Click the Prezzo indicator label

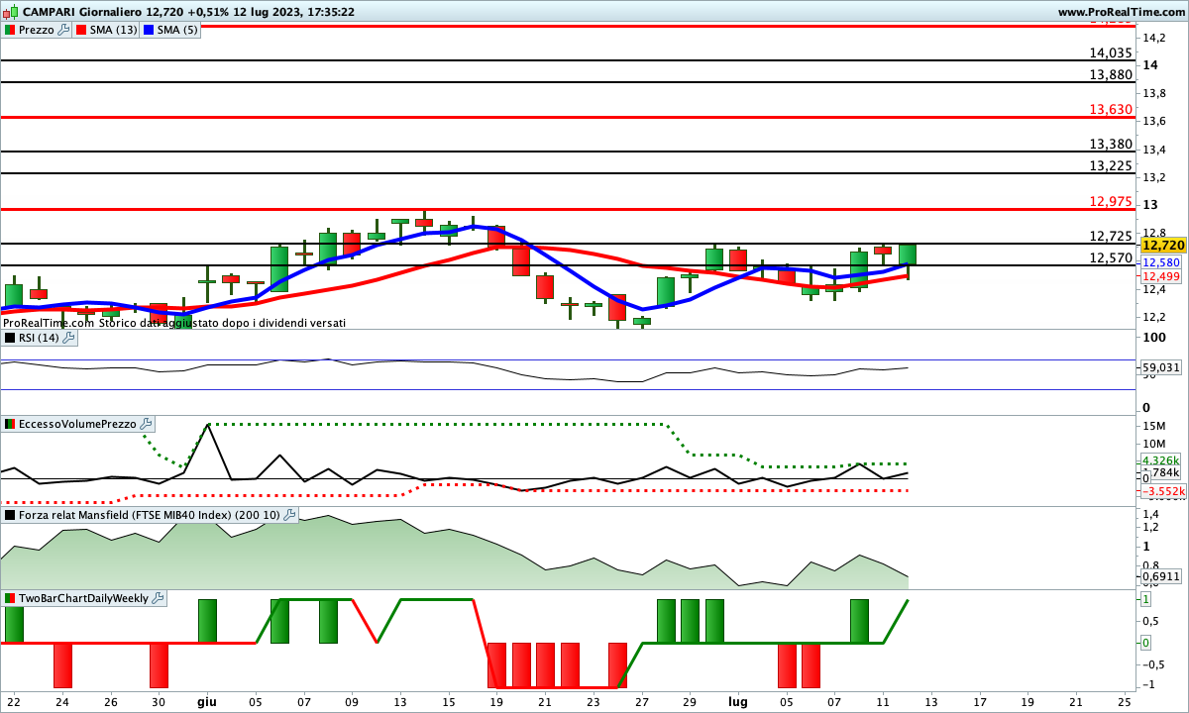coord(37,30)
